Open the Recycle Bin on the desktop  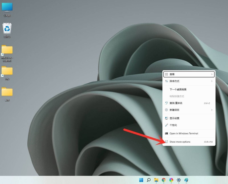coord(7,29)
